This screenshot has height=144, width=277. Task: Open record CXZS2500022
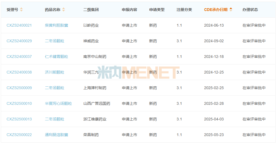point(19,135)
